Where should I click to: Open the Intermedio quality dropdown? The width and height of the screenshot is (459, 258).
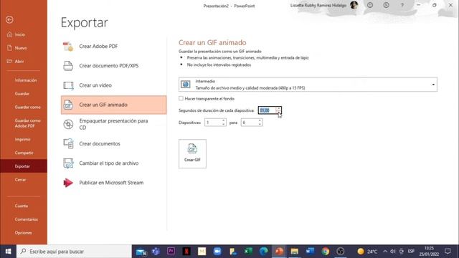(308, 85)
